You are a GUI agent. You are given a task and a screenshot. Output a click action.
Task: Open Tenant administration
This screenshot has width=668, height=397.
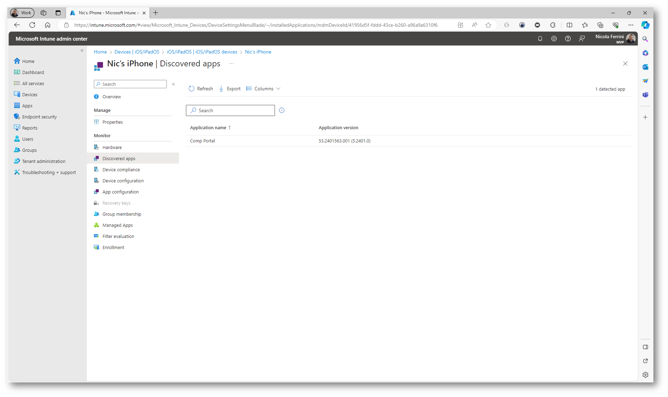[x=39, y=161]
